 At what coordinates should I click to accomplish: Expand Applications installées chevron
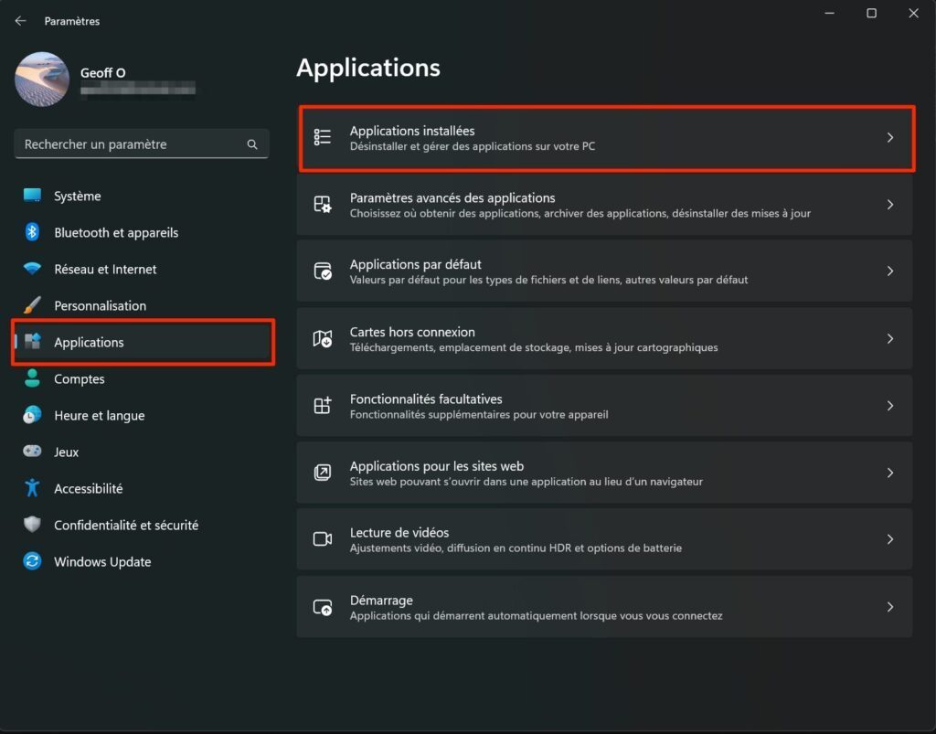(x=890, y=138)
